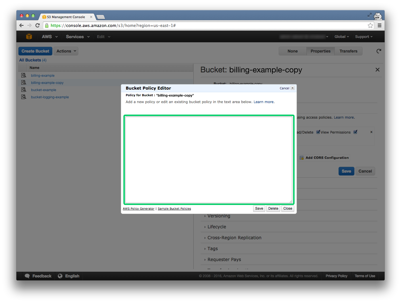Click the magnifier icon beside bucket-logging-example

pyautogui.click(x=24, y=97)
